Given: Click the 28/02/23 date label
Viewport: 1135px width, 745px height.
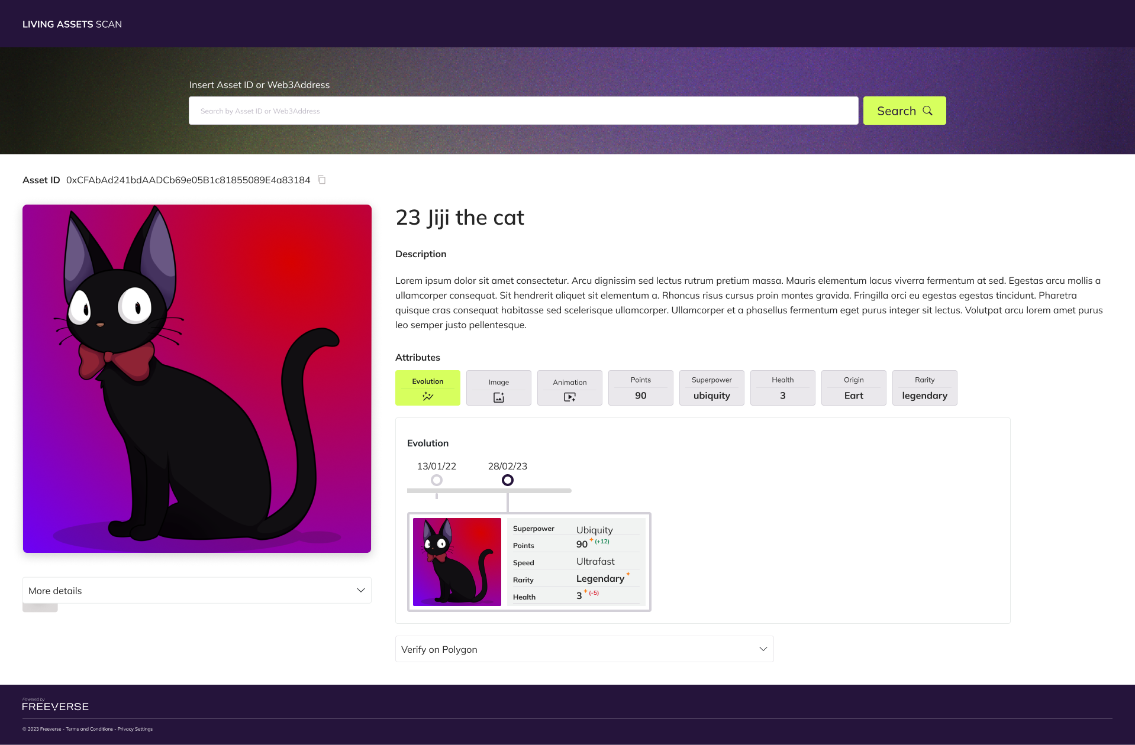Looking at the screenshot, I should pyautogui.click(x=508, y=466).
